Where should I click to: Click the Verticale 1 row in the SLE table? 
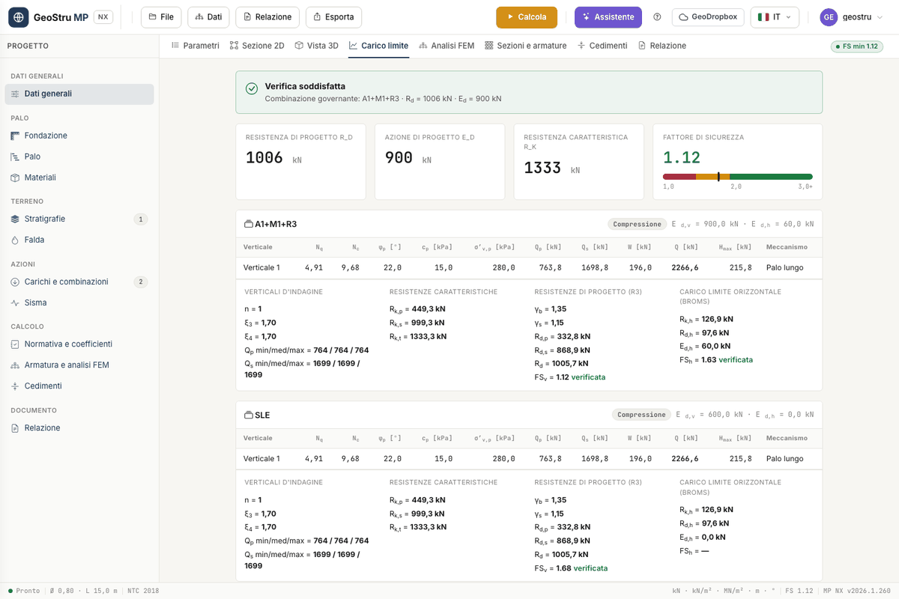(x=529, y=459)
